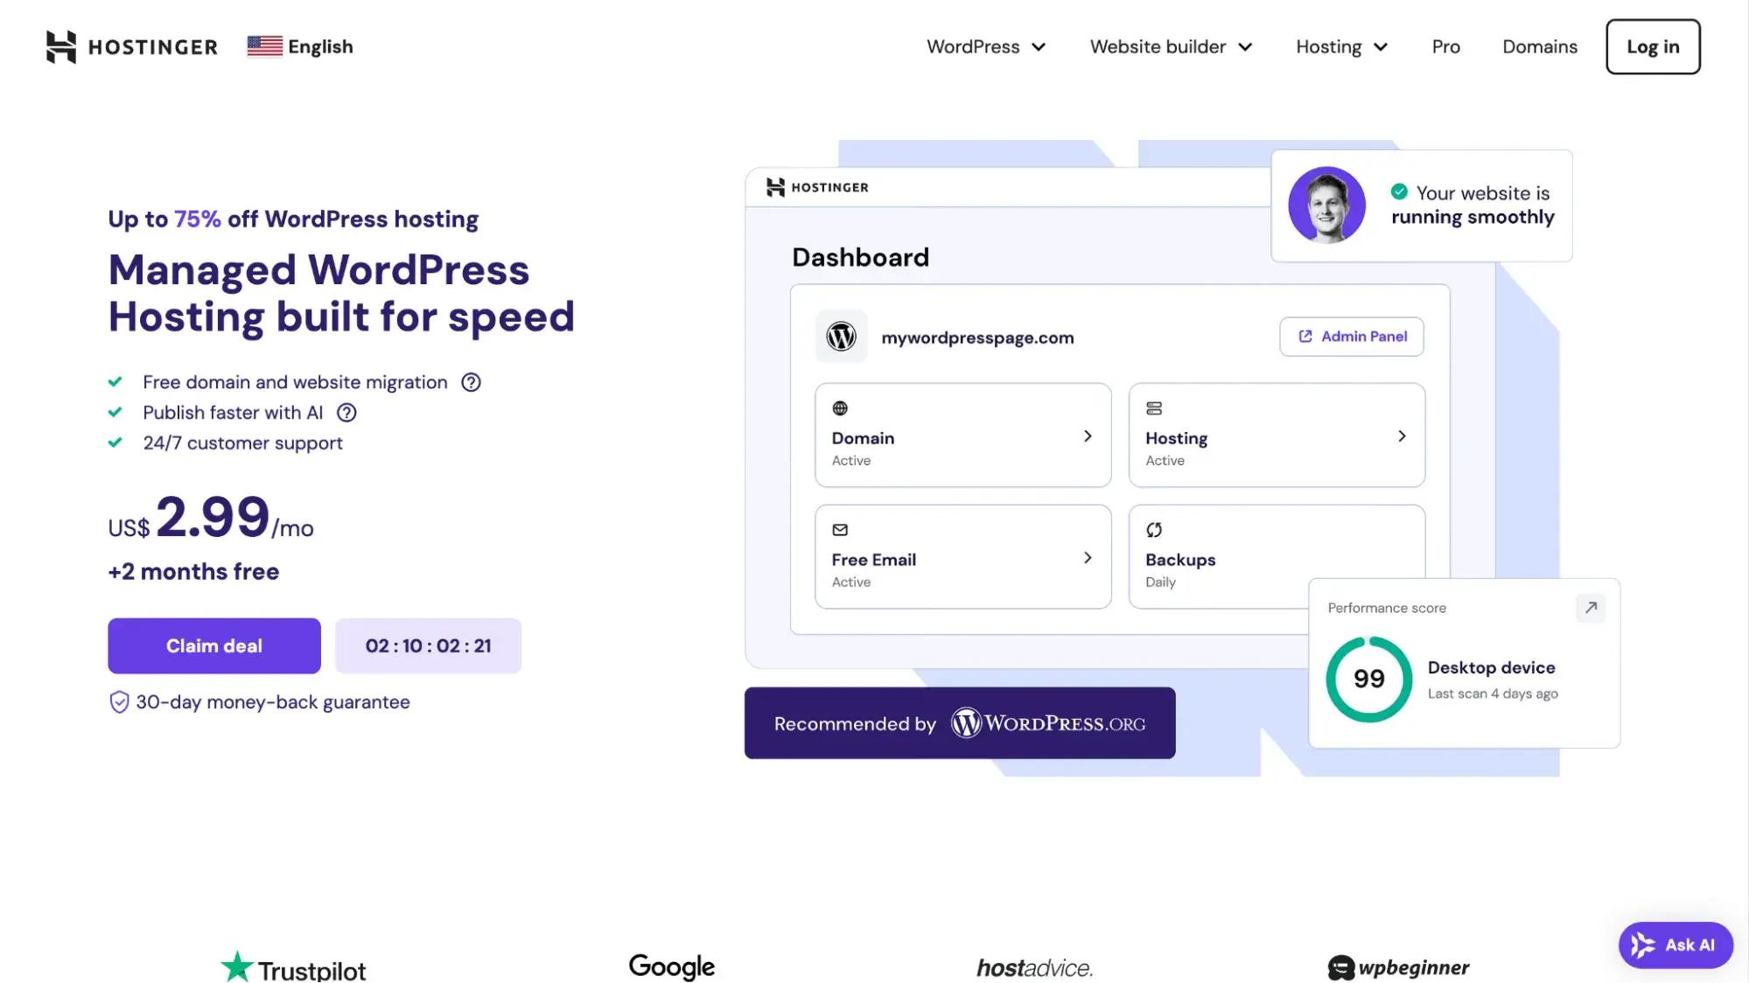Image resolution: width=1749 pixels, height=983 pixels.
Task: Select the Pro menu item
Action: tap(1445, 45)
